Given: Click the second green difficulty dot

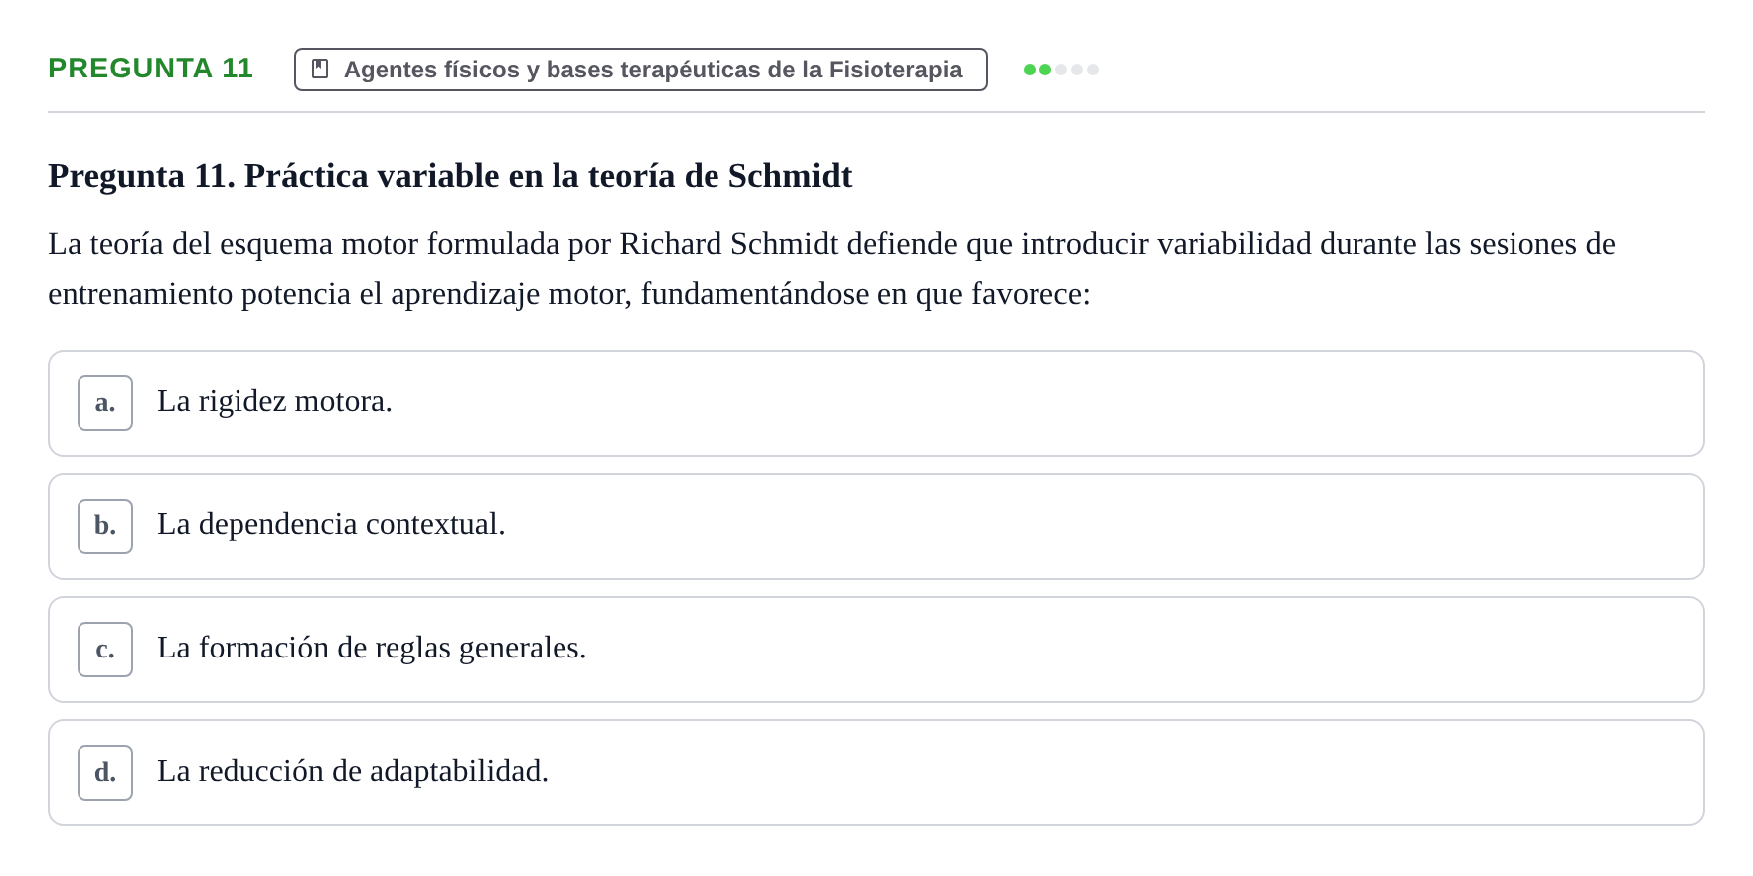Looking at the screenshot, I should click(1045, 70).
